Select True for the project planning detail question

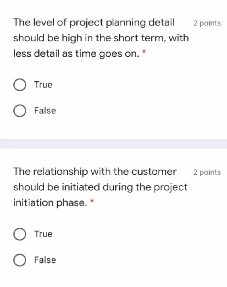click(19, 84)
